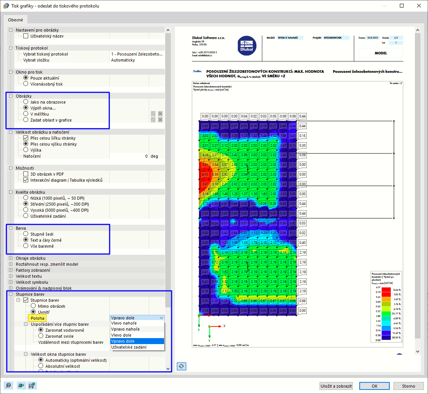Click the X icon in Zadat oblast v grafice row
Image resolution: width=428 pixels, height=394 pixels.
click(x=160, y=120)
